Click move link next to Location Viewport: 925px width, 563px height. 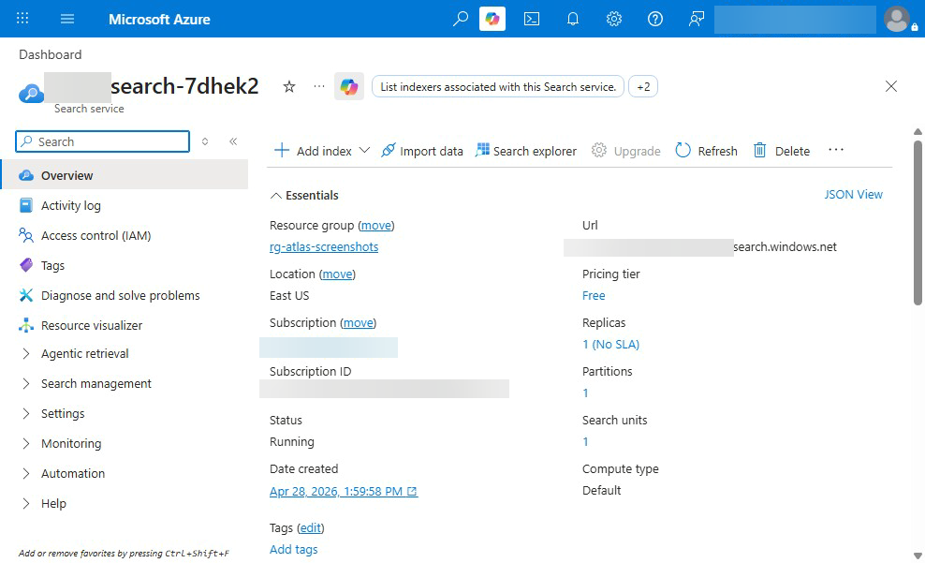337,274
